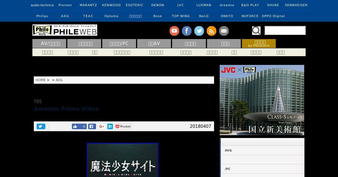Open the JVC Phile web banner ad
This screenshot has height=177, width=338.
pos(262,100)
